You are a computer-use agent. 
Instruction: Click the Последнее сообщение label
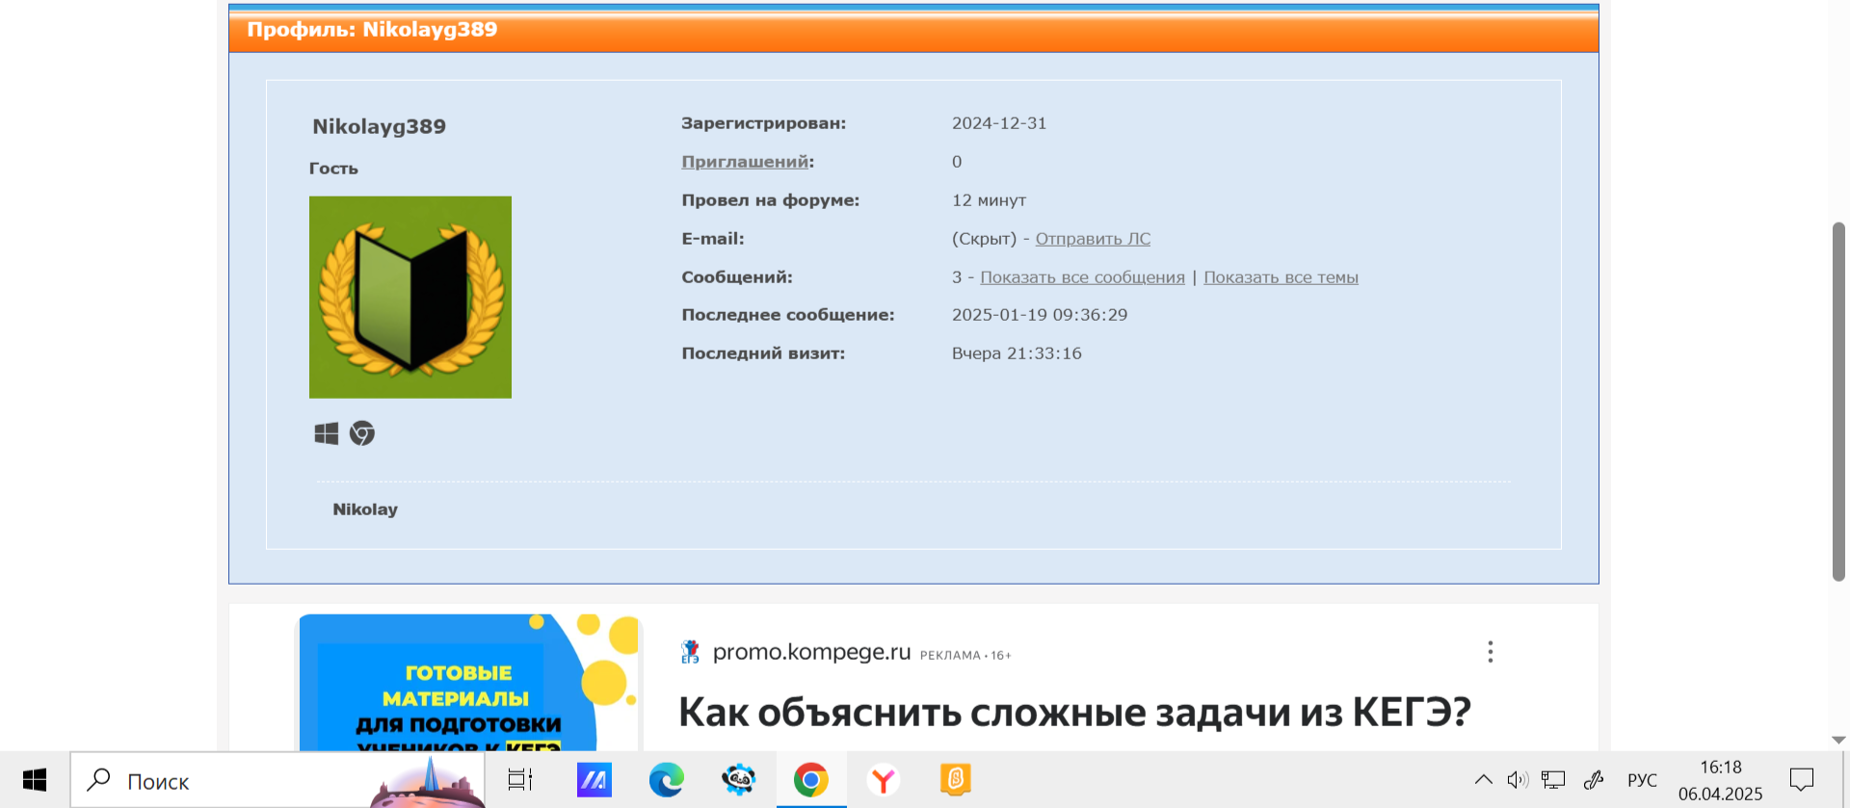coord(788,315)
